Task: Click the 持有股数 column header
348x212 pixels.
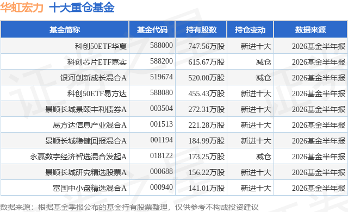Action: point(201,30)
